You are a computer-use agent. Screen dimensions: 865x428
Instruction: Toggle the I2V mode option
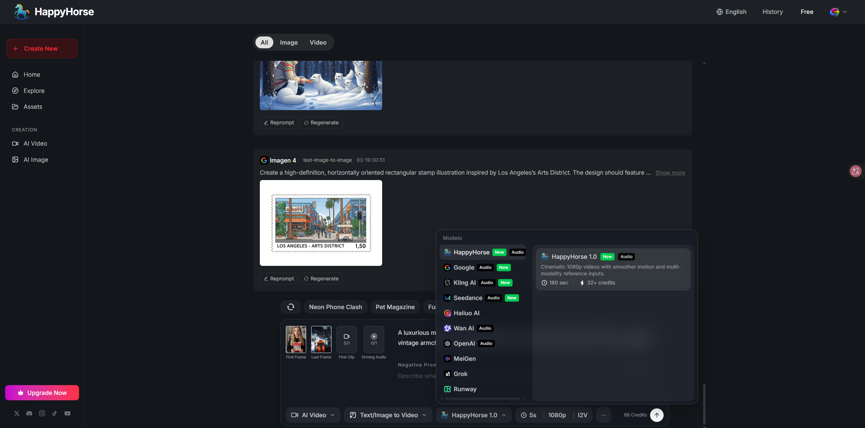tap(583, 415)
